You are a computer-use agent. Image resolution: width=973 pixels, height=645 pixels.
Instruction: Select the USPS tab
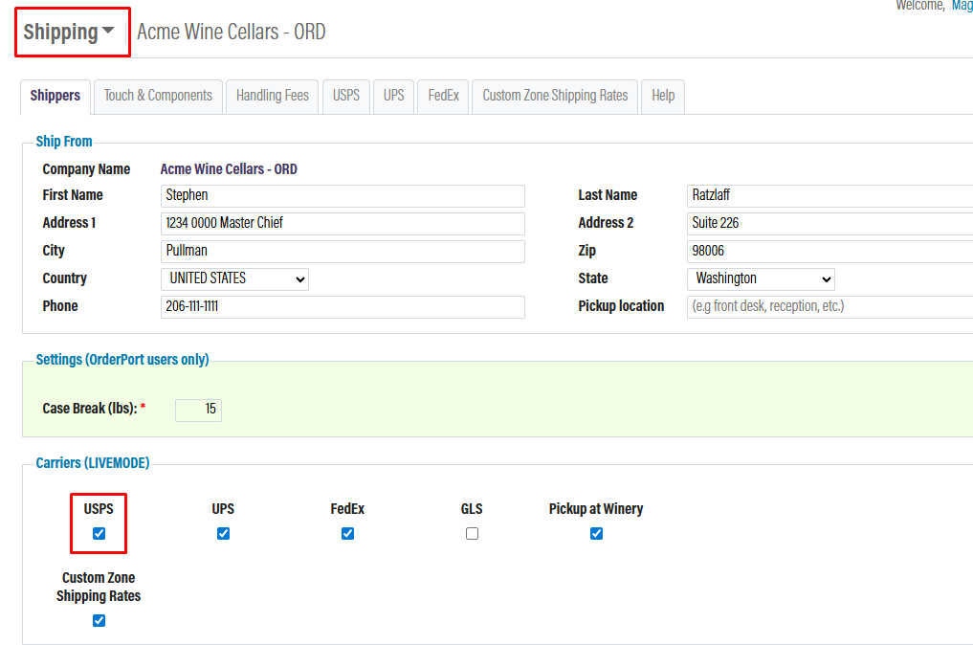pos(345,96)
